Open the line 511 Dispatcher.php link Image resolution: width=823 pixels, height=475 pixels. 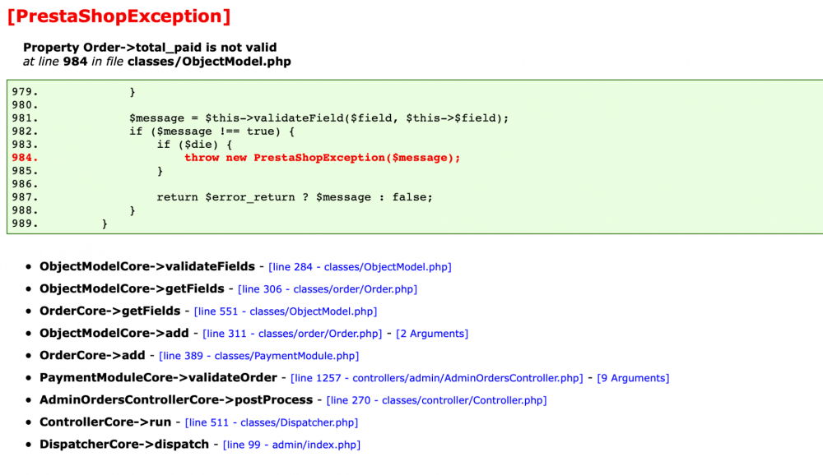pyautogui.click(x=270, y=422)
